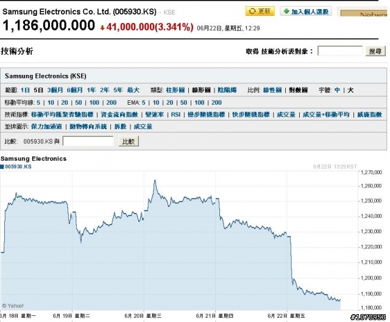Image resolution: width=390 pixels, height=322 pixels.
Task: Set font size to 中
Action: point(337,90)
